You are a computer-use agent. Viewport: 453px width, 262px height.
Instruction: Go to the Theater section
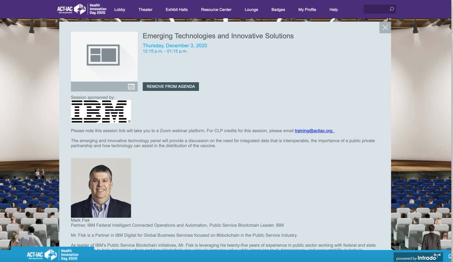(145, 9)
